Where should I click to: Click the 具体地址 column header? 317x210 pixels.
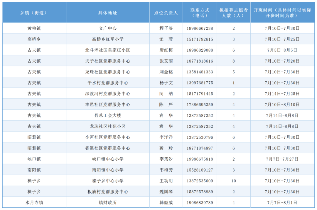click(107, 12)
